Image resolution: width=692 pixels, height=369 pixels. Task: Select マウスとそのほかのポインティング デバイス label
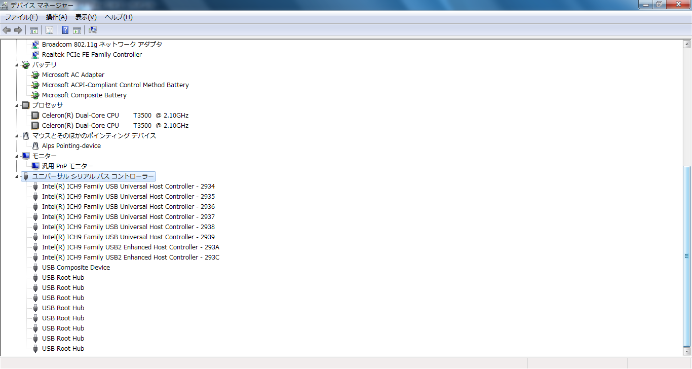94,135
